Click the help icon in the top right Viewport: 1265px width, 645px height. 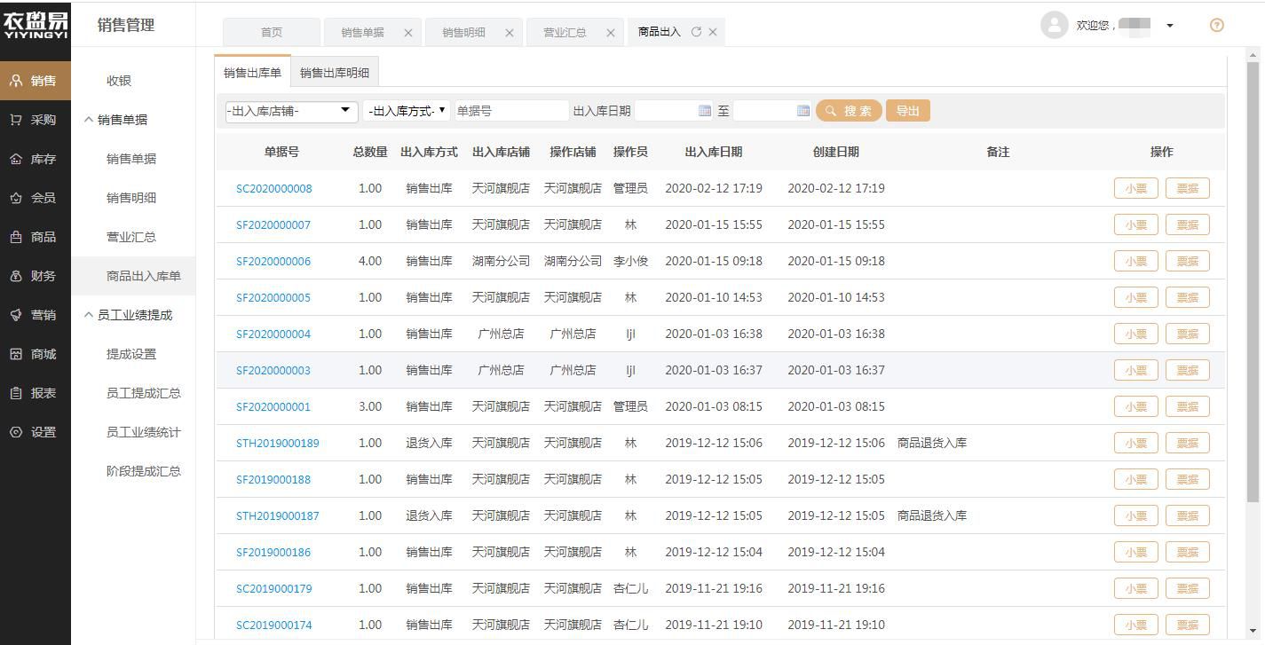pyautogui.click(x=1215, y=25)
